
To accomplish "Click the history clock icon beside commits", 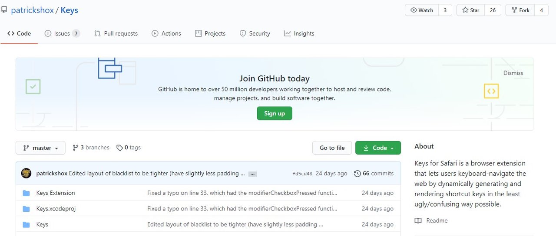I will [x=357, y=174].
